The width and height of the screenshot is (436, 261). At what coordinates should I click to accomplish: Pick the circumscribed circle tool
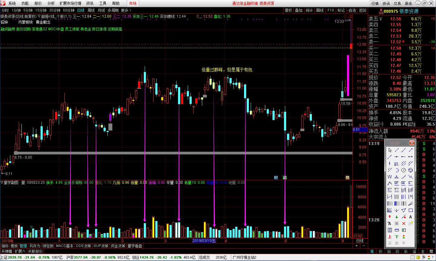[x=411, y=170]
